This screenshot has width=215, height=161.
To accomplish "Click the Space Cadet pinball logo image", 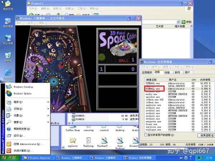I will (118, 47).
